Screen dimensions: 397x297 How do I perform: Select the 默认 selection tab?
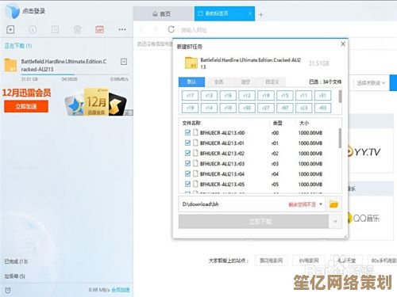pos(191,82)
